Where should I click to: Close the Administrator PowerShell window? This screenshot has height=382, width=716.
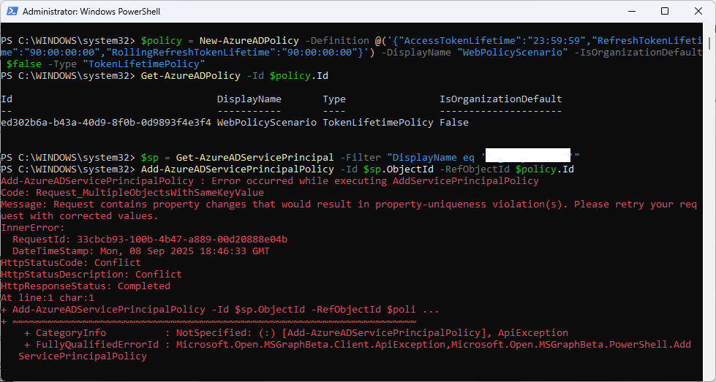pos(698,12)
